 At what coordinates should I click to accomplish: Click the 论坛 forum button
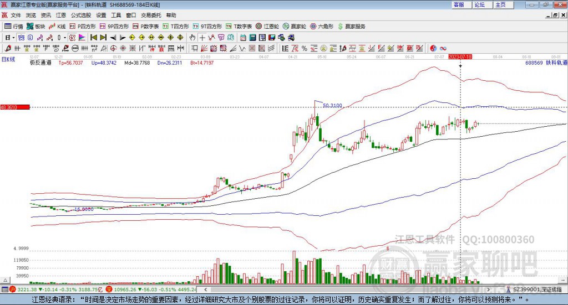(483, 4)
